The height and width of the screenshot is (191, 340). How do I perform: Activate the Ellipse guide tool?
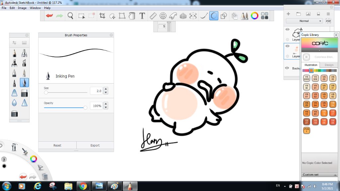pos(163,16)
